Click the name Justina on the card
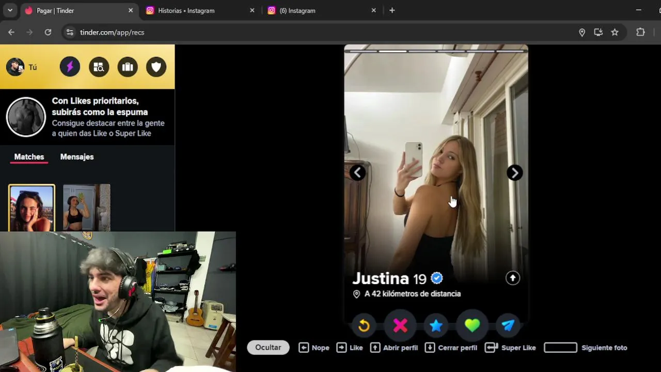Viewport: 661px width, 372px height. [x=381, y=278]
